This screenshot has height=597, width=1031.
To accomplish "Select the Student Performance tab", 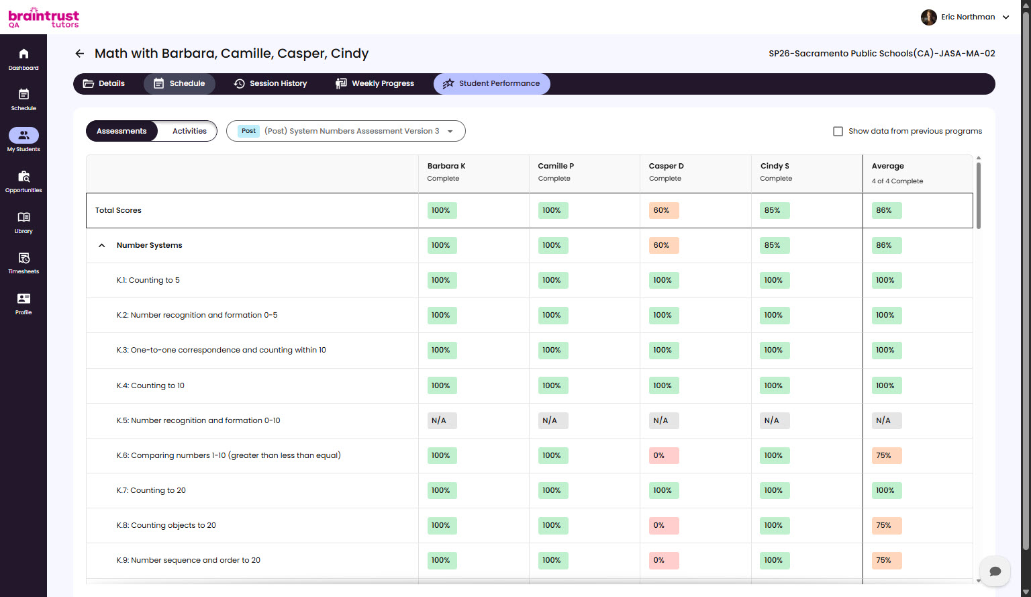I will pyautogui.click(x=492, y=83).
